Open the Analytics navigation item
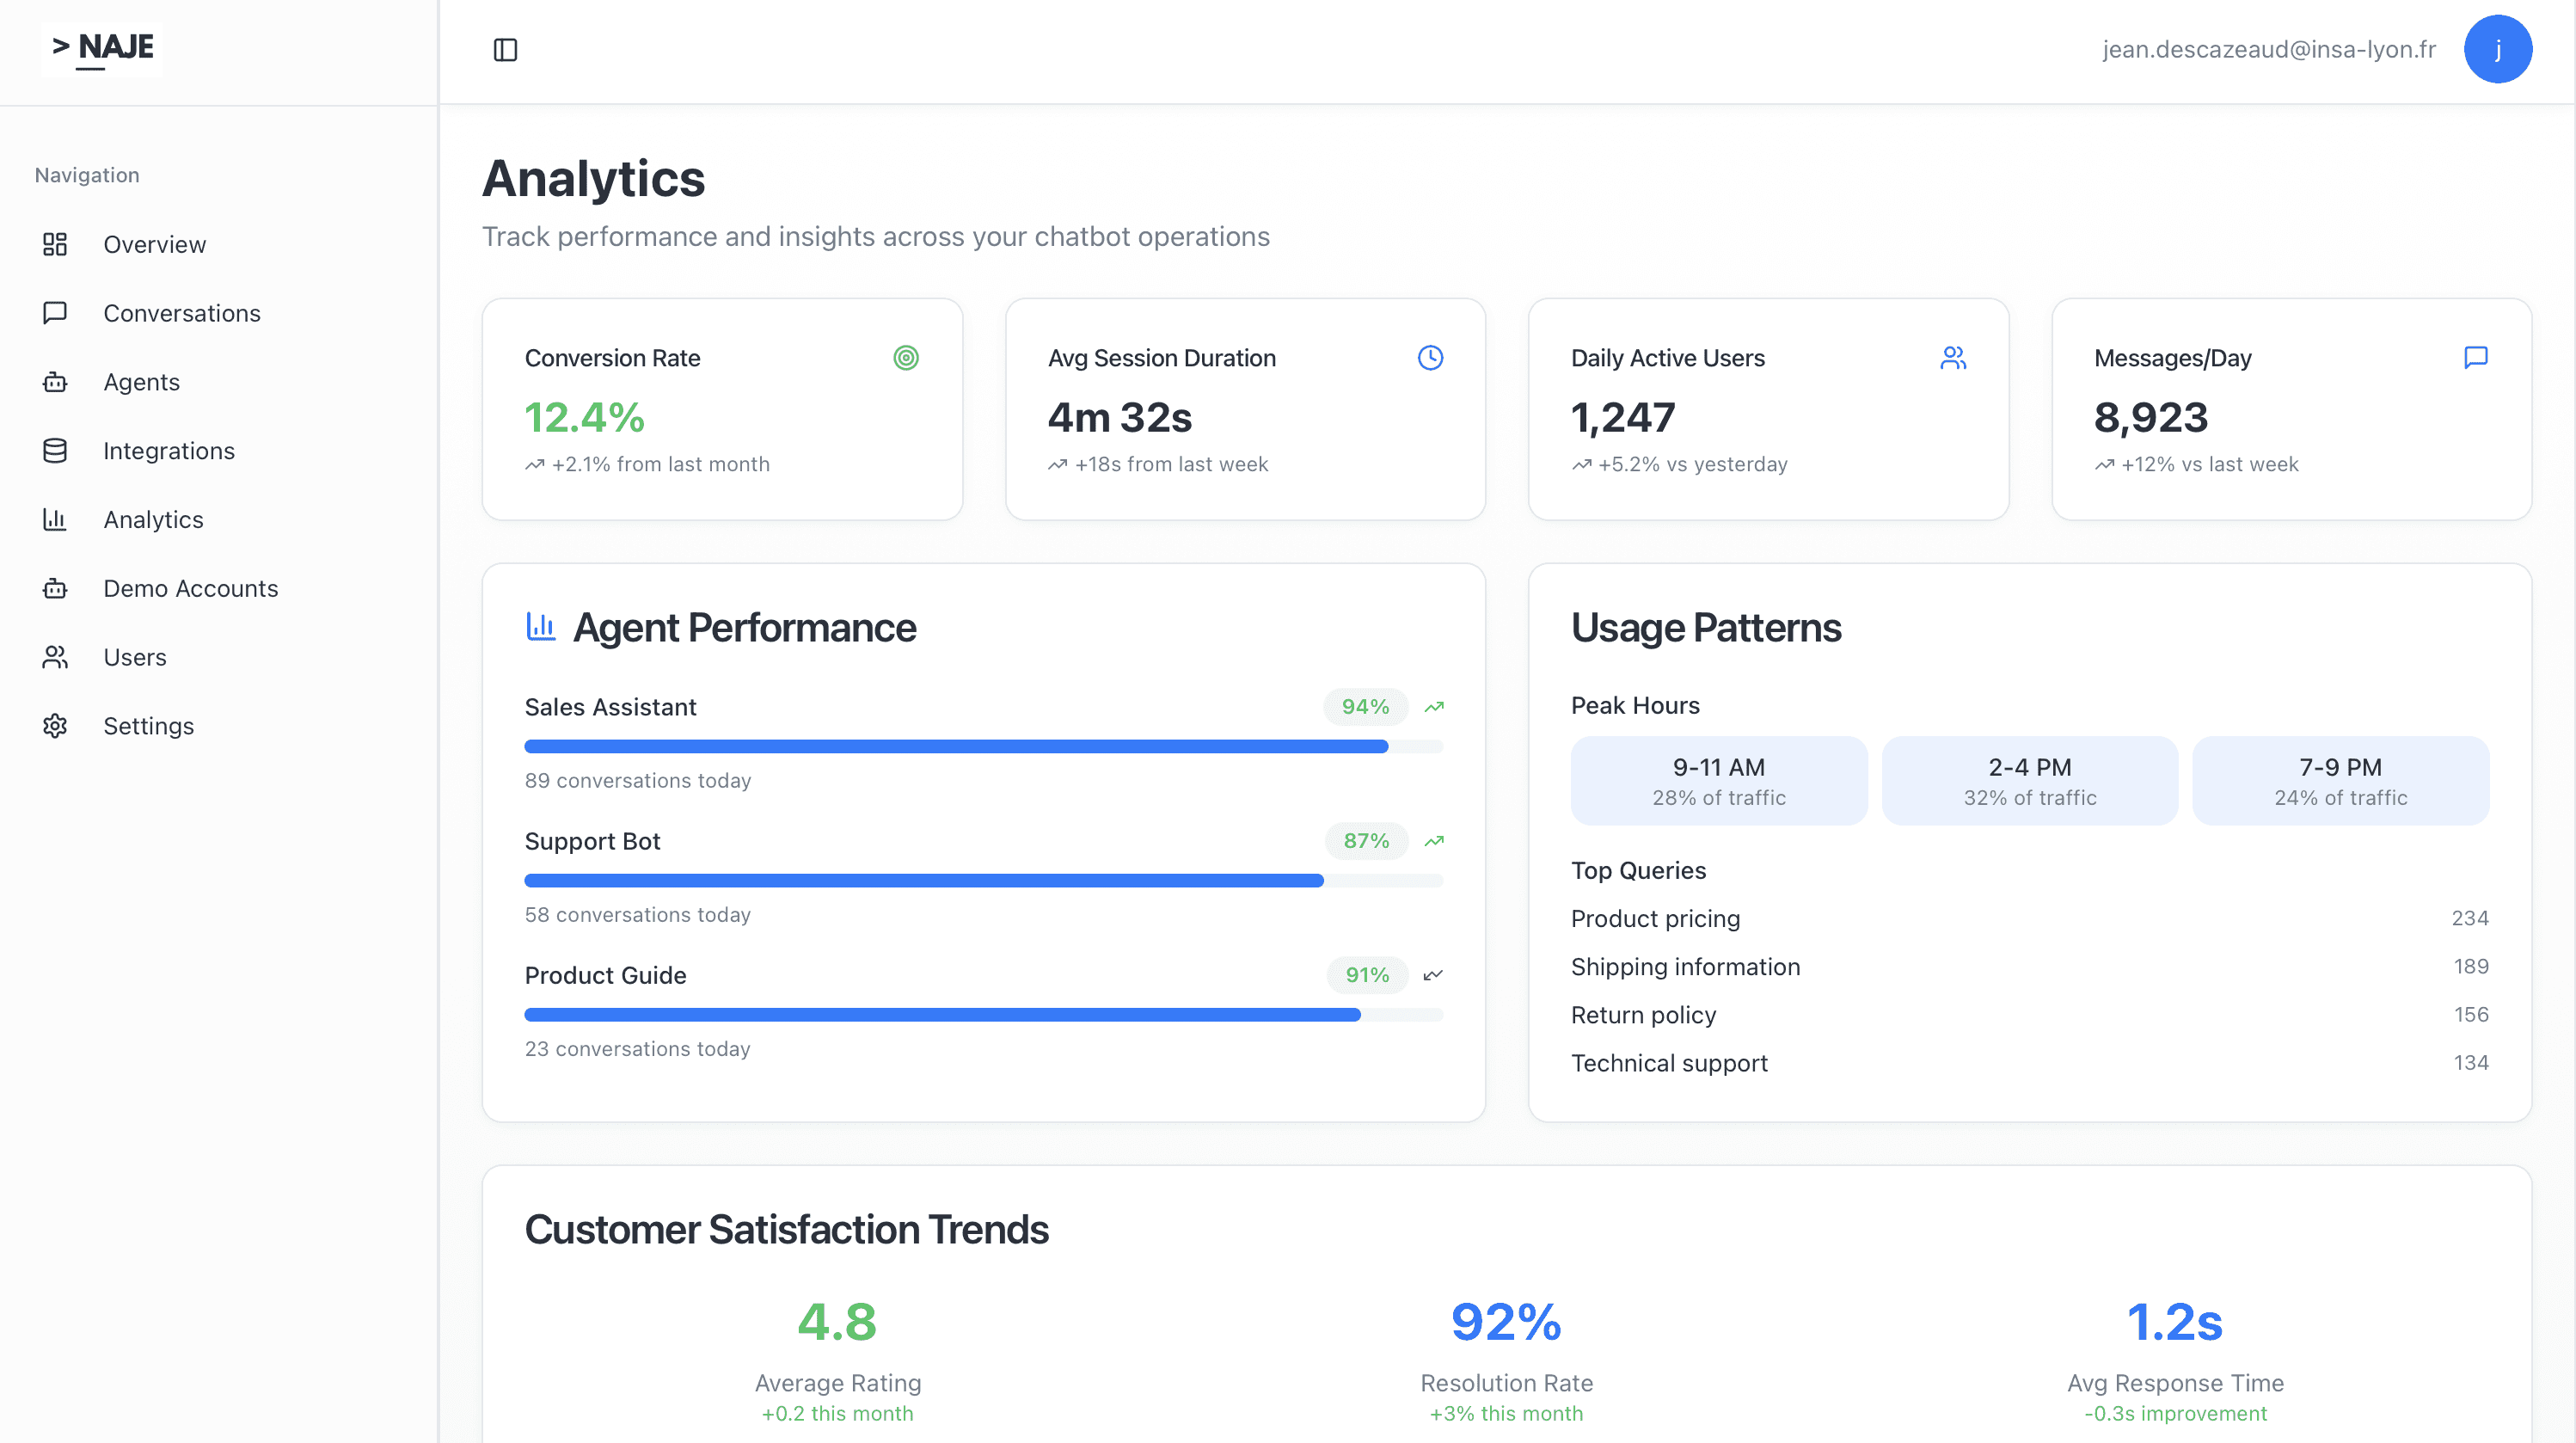The image size is (2576, 1443). (x=153, y=520)
